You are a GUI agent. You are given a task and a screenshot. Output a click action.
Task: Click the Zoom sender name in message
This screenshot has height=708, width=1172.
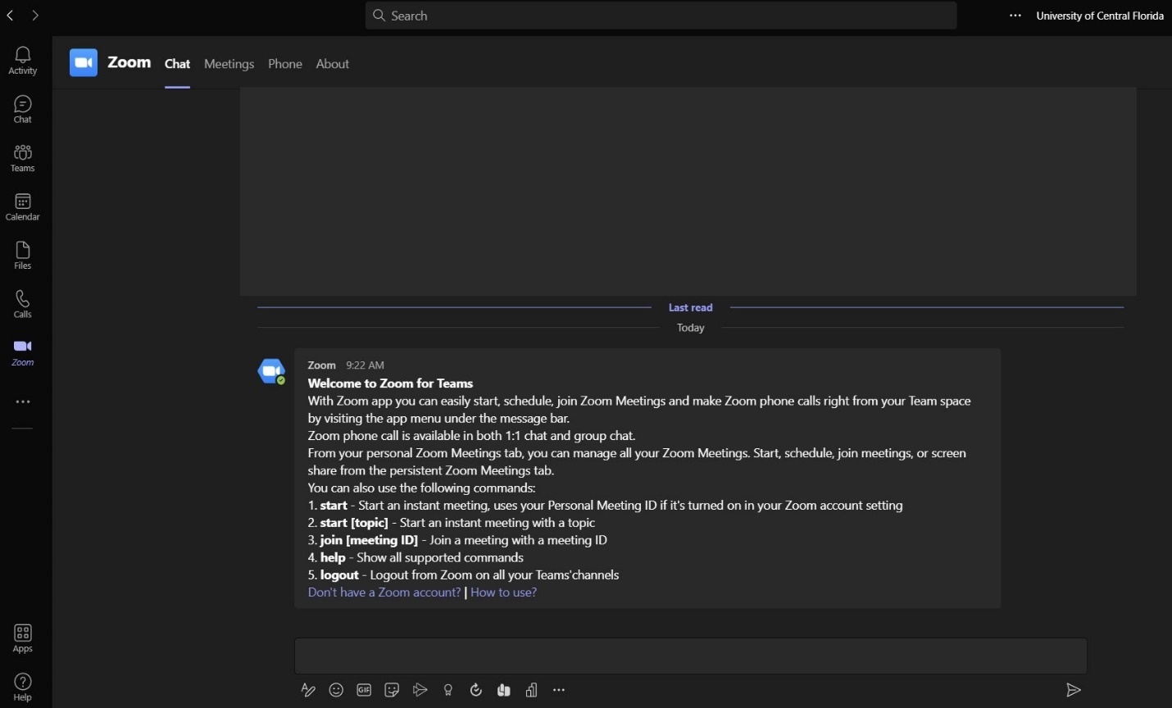(322, 365)
